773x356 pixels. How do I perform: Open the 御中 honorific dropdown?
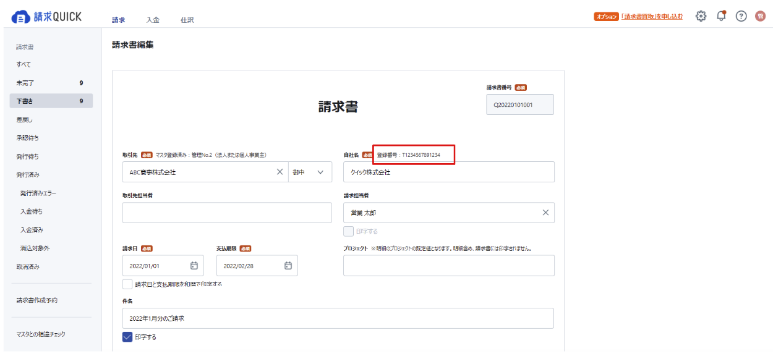coord(310,172)
